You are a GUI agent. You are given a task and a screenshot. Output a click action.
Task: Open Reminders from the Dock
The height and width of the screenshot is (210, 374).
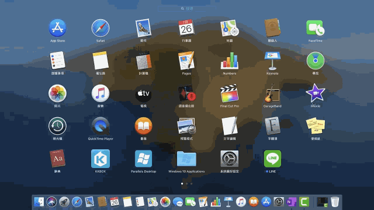(x=140, y=202)
